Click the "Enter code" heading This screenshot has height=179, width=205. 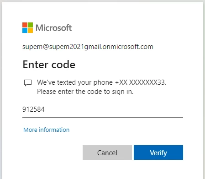(49, 65)
